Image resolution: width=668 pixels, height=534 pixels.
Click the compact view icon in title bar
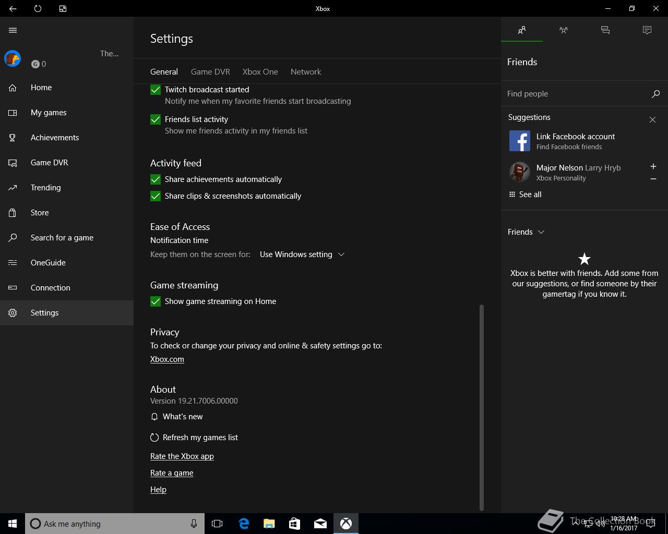point(63,8)
